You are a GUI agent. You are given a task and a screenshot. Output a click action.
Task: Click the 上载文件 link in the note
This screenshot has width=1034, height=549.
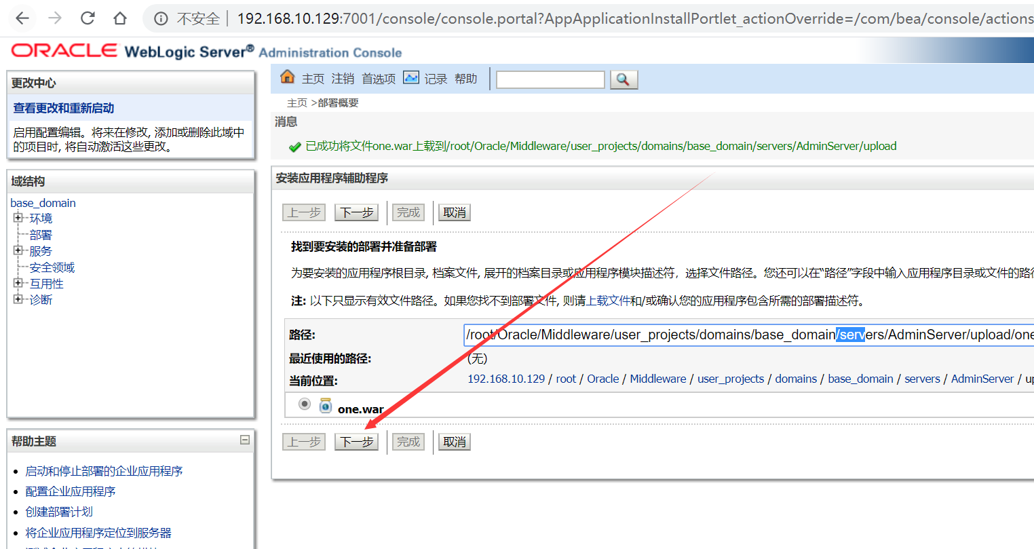608,301
